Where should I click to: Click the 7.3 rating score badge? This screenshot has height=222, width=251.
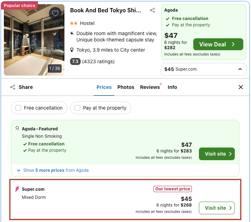pos(75,61)
